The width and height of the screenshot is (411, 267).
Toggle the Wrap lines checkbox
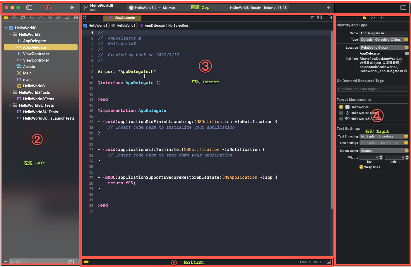(x=361, y=167)
